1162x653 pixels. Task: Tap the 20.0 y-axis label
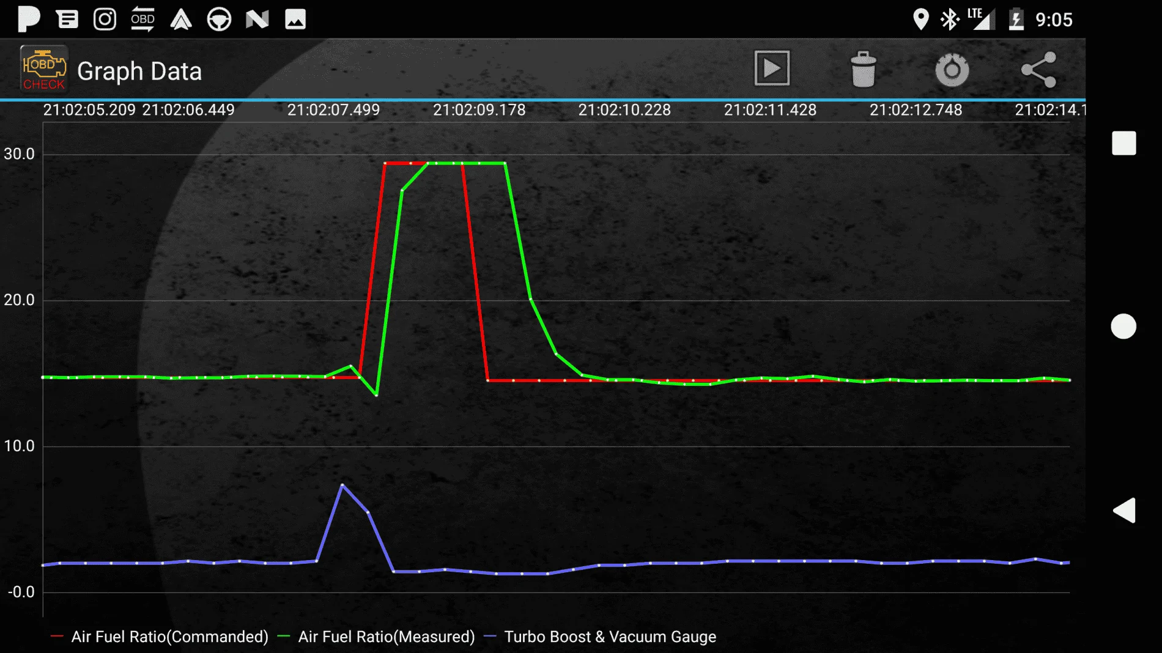[20, 300]
